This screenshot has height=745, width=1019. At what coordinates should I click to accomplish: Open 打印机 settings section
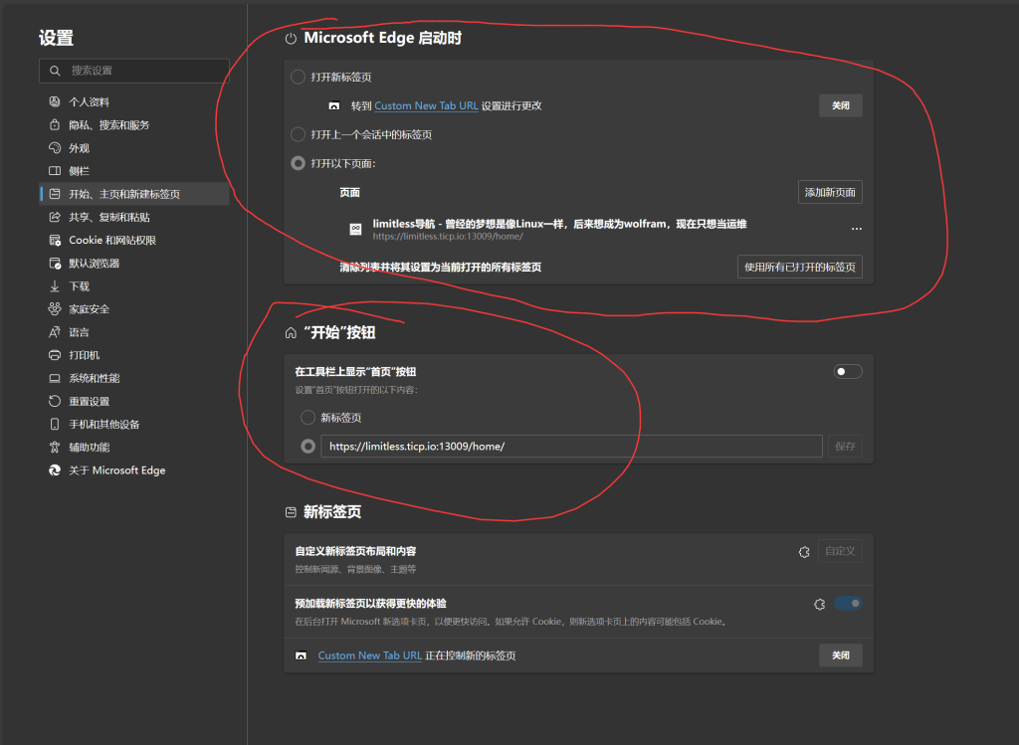[x=134, y=355]
